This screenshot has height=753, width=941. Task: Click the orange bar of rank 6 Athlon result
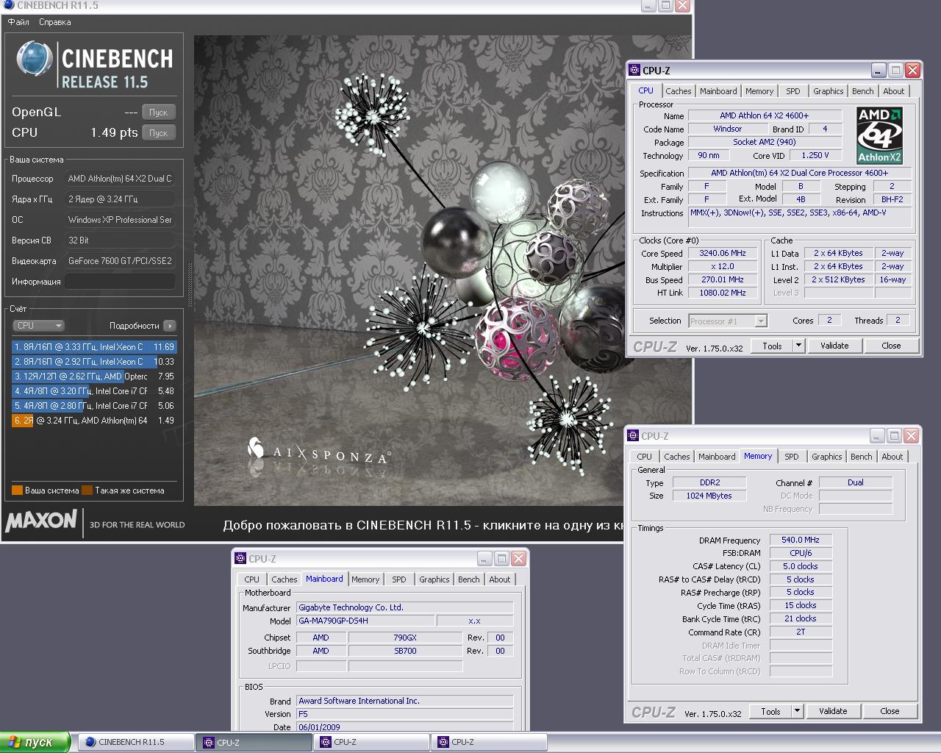[x=23, y=421]
